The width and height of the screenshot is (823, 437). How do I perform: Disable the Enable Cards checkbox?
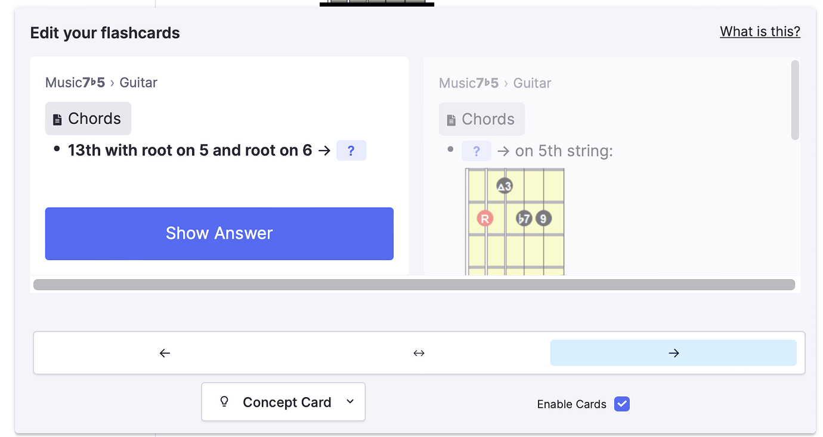point(622,404)
